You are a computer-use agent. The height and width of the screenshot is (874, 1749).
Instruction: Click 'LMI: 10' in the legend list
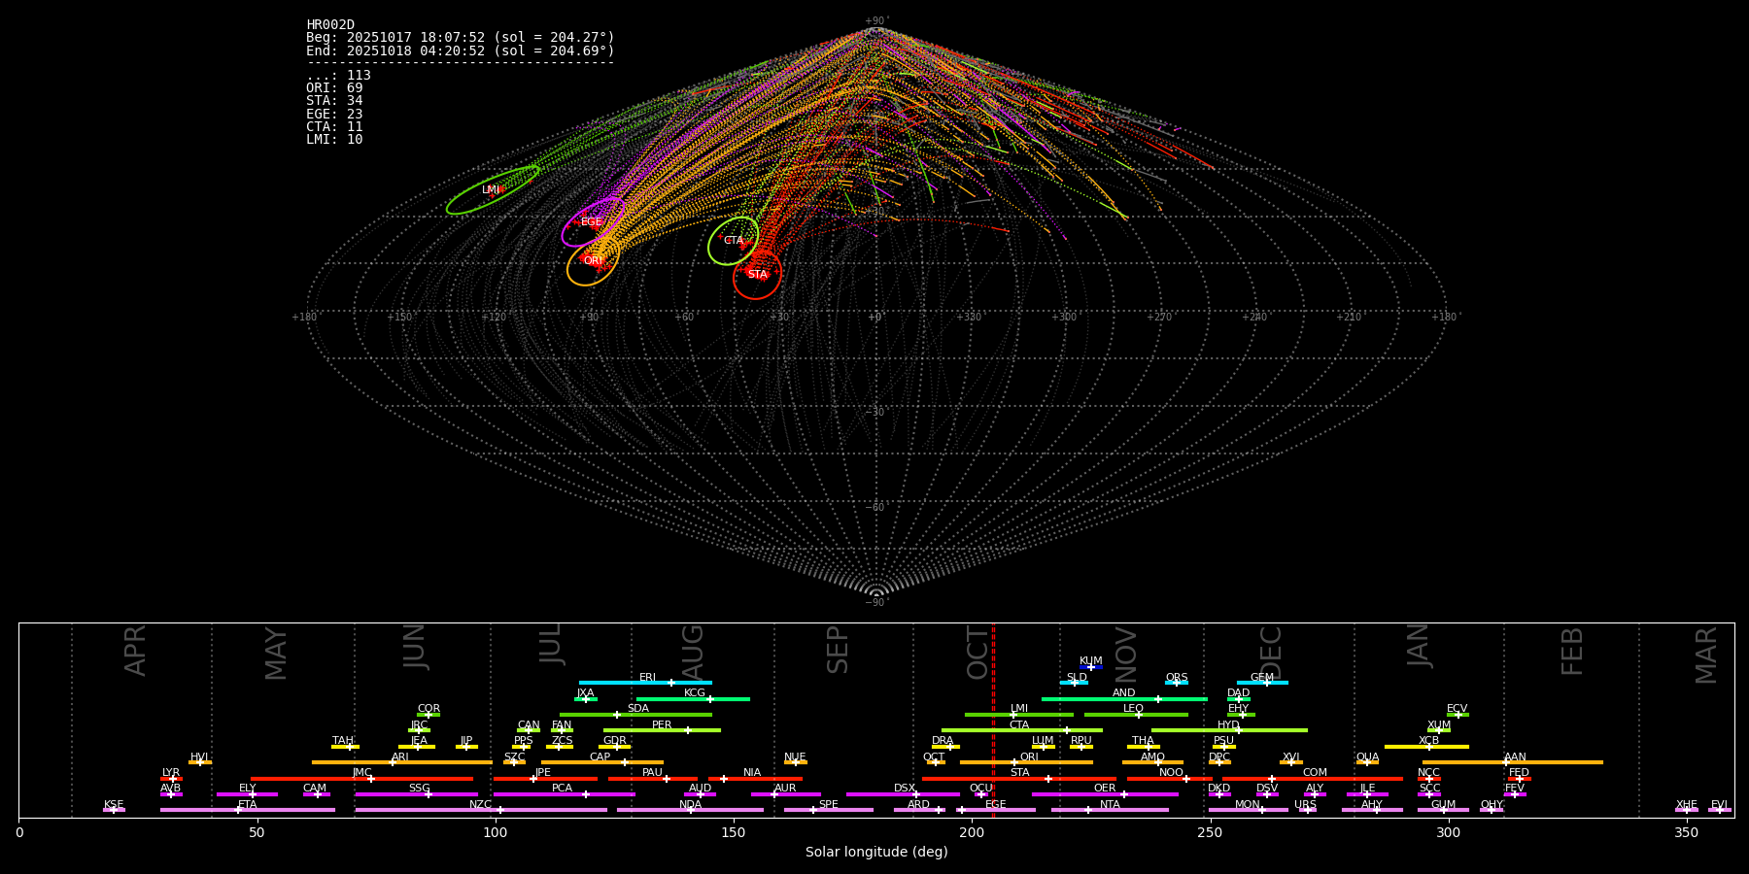pos(334,140)
